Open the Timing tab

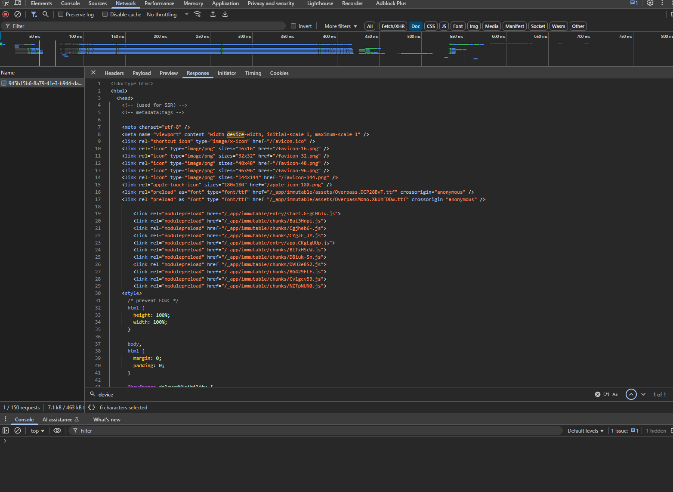253,73
